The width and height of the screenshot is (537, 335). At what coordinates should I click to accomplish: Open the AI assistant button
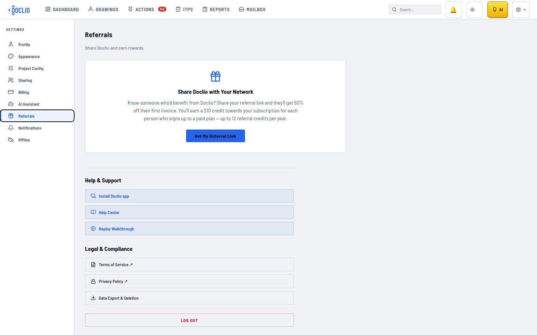click(x=497, y=10)
